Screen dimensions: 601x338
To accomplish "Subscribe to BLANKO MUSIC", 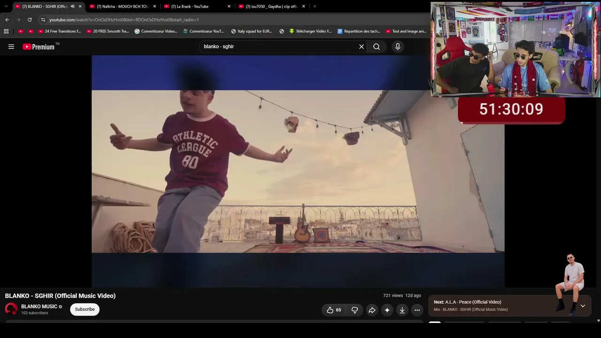I will tap(85, 309).
